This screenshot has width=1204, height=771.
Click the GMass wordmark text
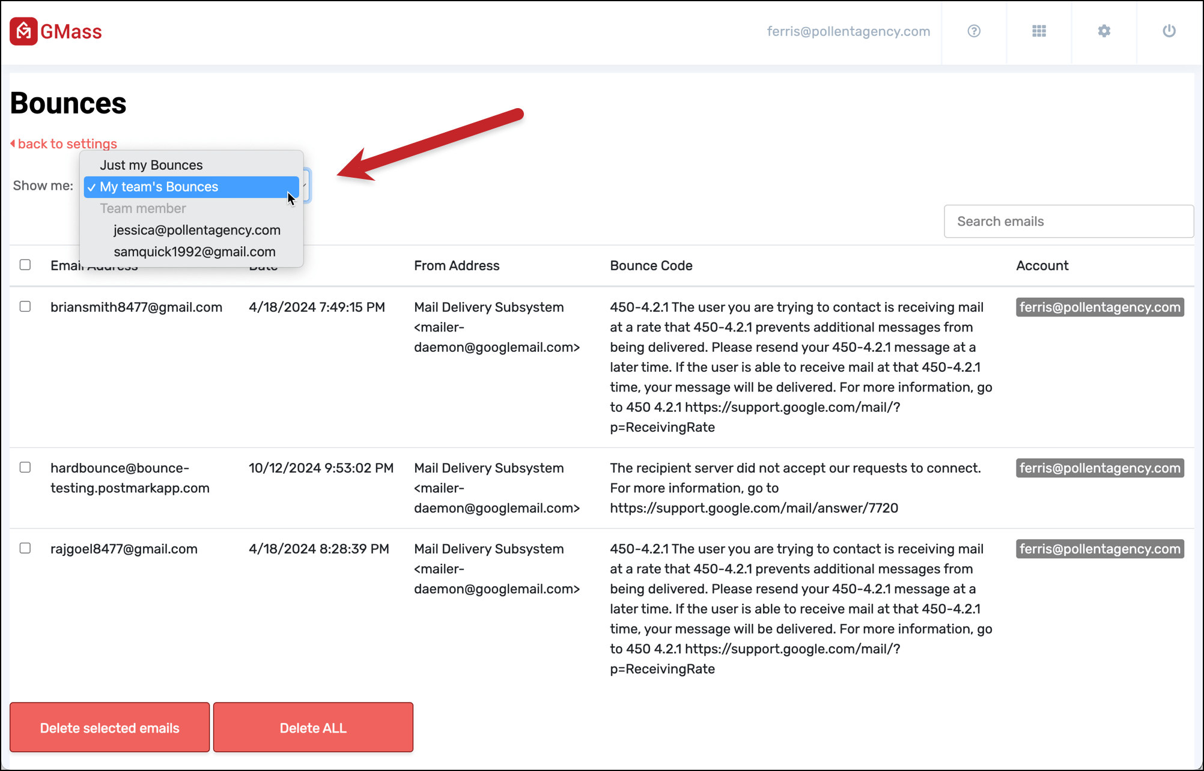pos(71,31)
